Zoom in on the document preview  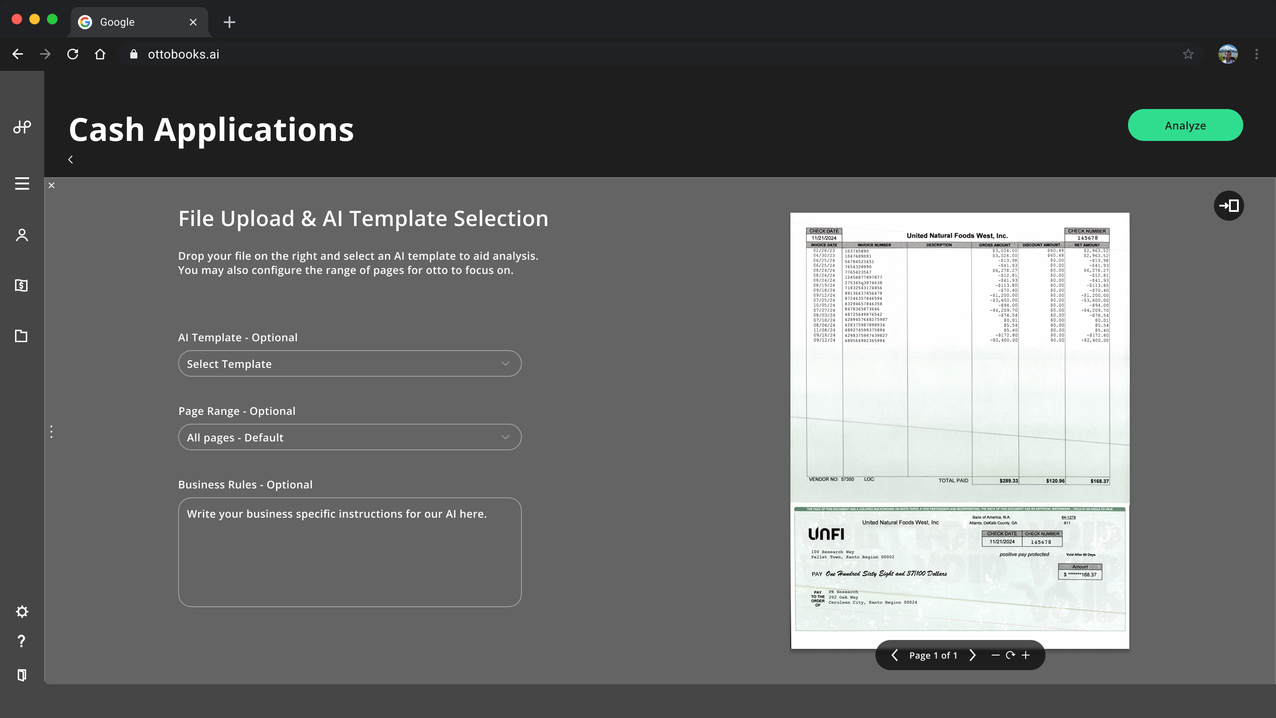[1026, 655]
